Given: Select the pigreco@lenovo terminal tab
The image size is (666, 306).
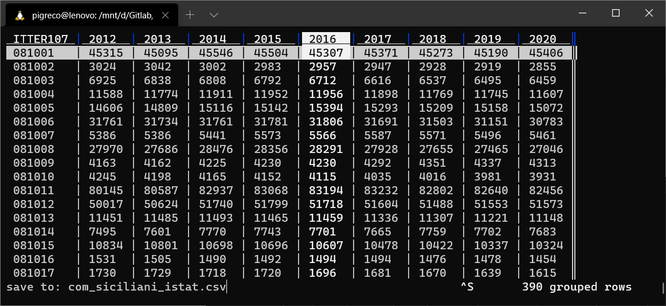Looking at the screenshot, I should pyautogui.click(x=92, y=15).
